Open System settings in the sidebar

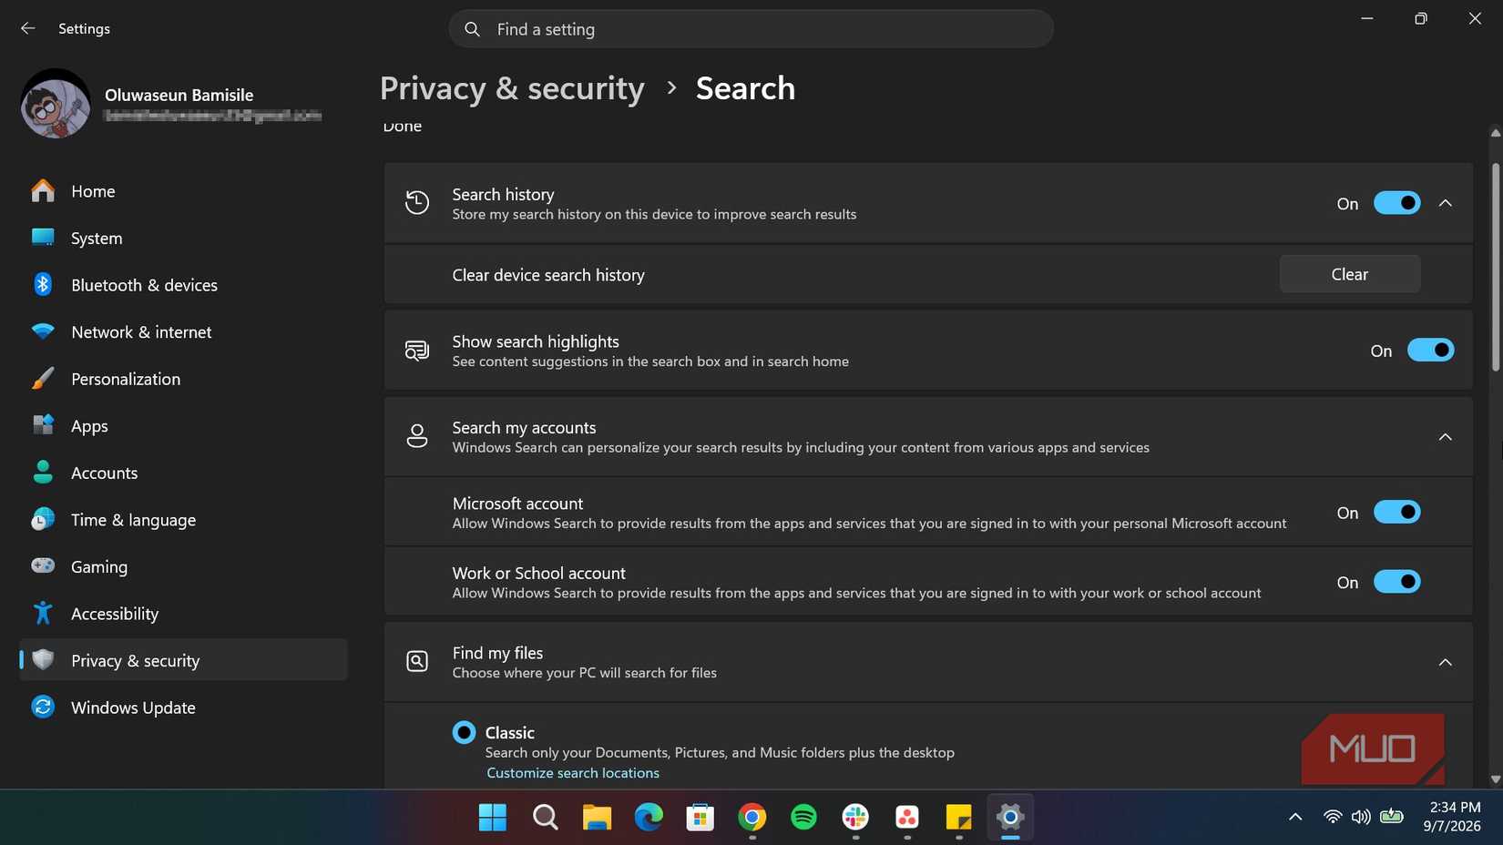(183, 238)
